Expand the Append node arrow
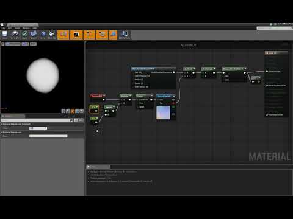The width and height of the screenshot is (293, 219). (114, 107)
